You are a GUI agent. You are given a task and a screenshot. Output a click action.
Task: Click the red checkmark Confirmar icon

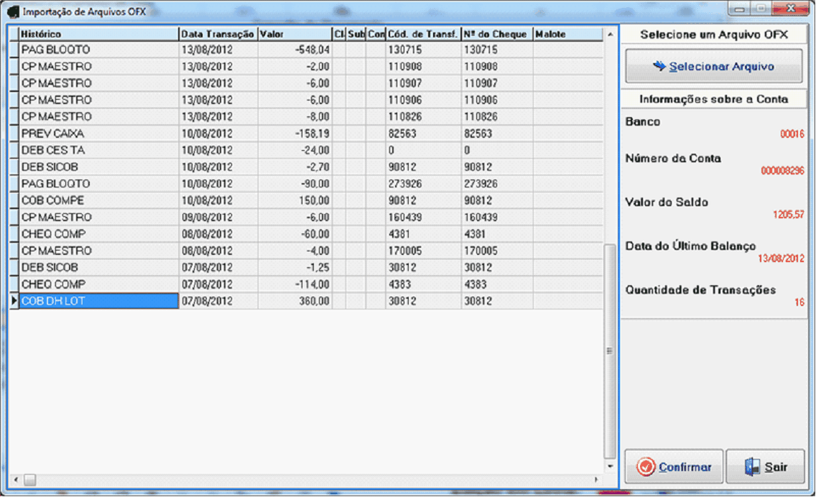coord(647,467)
